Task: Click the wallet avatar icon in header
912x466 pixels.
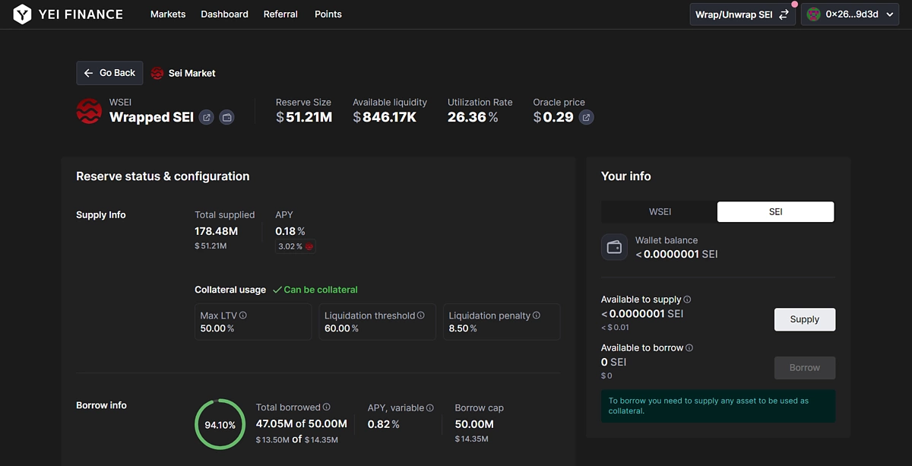Action: [813, 14]
